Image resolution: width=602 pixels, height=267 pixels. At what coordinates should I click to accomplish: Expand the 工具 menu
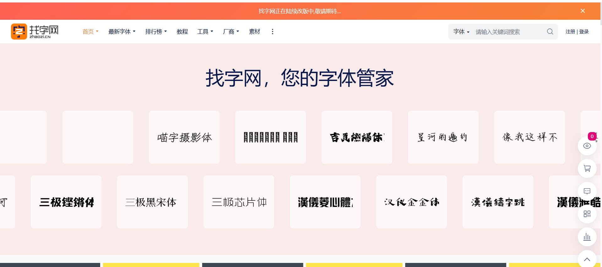coord(205,32)
